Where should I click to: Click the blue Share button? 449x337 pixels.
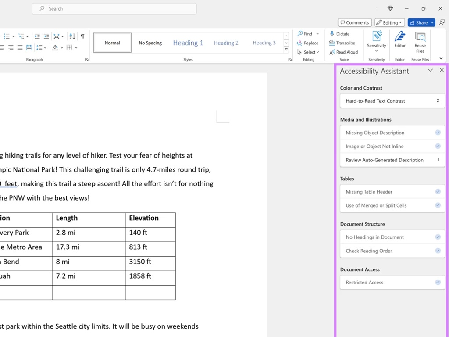[x=419, y=22]
